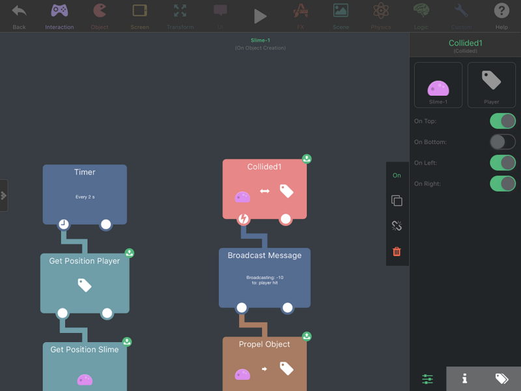Click the green badge on Collided1 node

click(307, 158)
